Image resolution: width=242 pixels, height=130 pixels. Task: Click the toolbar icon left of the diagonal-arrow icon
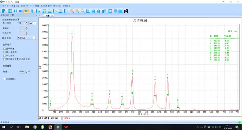pos(38,11)
